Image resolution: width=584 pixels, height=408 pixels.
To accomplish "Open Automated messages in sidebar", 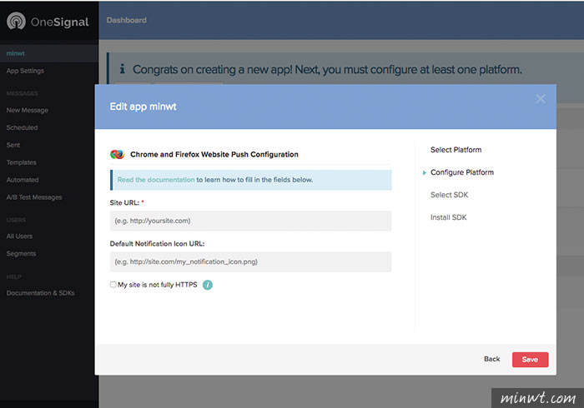I will click(23, 180).
